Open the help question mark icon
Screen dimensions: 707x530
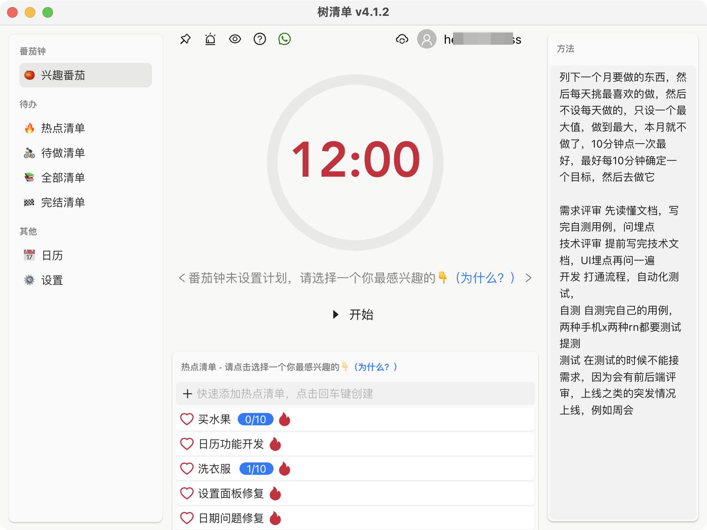point(260,39)
